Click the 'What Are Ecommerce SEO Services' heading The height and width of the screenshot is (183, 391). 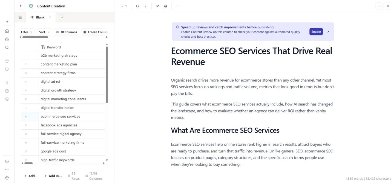[x=225, y=130]
